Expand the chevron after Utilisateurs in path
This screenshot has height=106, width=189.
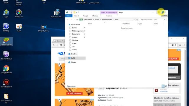click(93, 20)
